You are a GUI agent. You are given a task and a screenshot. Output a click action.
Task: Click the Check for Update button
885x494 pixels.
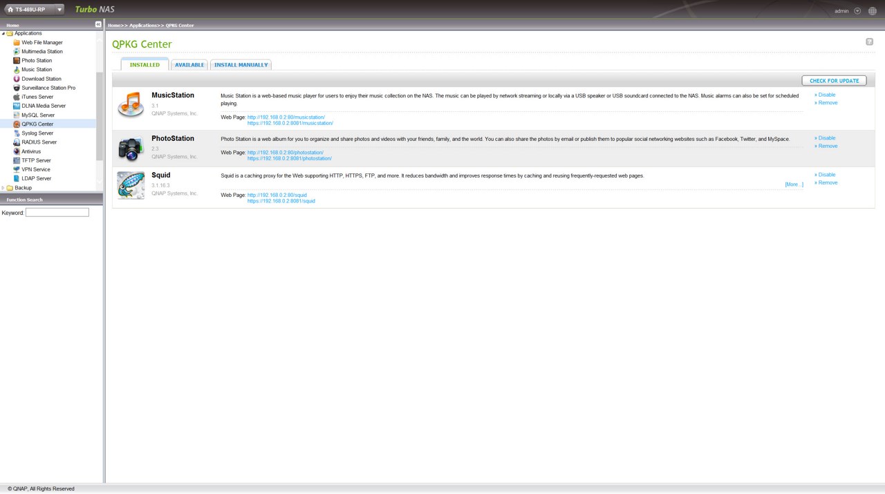(x=834, y=81)
